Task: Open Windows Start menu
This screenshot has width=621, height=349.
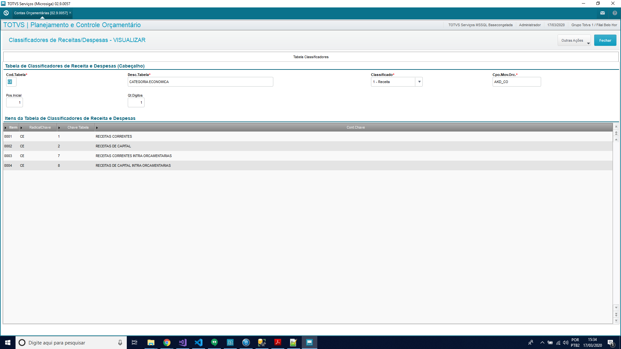Action: pos(8,343)
